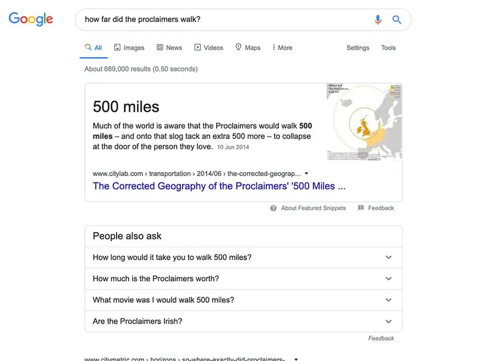Open the search Tools menu
495x361 pixels.
point(388,48)
